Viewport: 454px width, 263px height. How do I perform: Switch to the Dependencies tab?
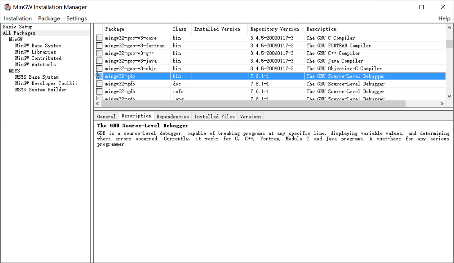pyautogui.click(x=173, y=116)
